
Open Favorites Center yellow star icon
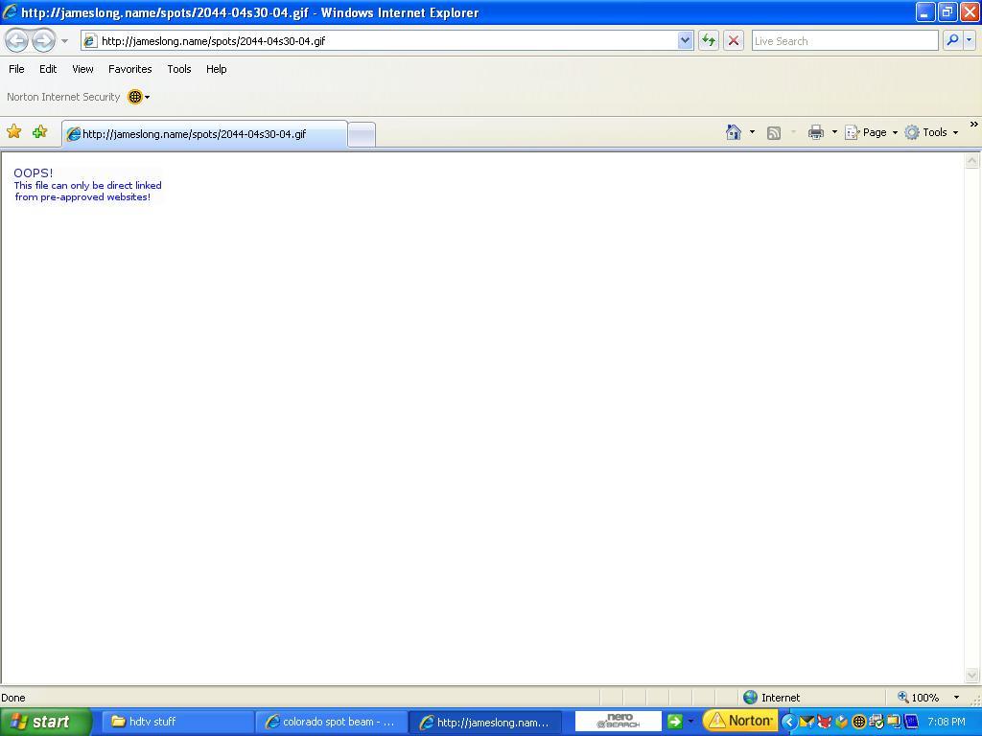13,131
